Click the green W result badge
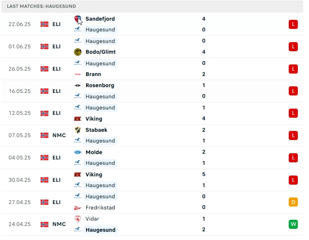 293,224
